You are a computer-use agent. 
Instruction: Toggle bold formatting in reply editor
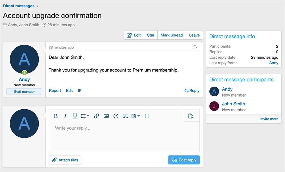tap(56, 116)
